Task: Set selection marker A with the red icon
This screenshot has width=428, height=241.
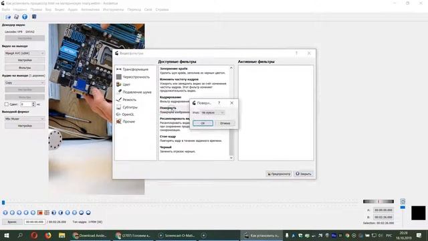Action: tap(40, 213)
